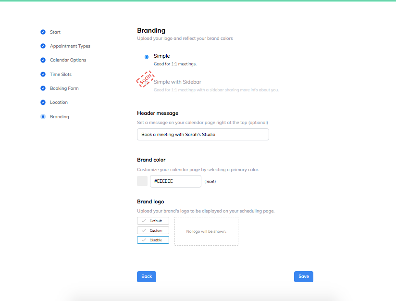This screenshot has width=396, height=301.
Task: Open the brand color swatch picker
Action: click(142, 181)
